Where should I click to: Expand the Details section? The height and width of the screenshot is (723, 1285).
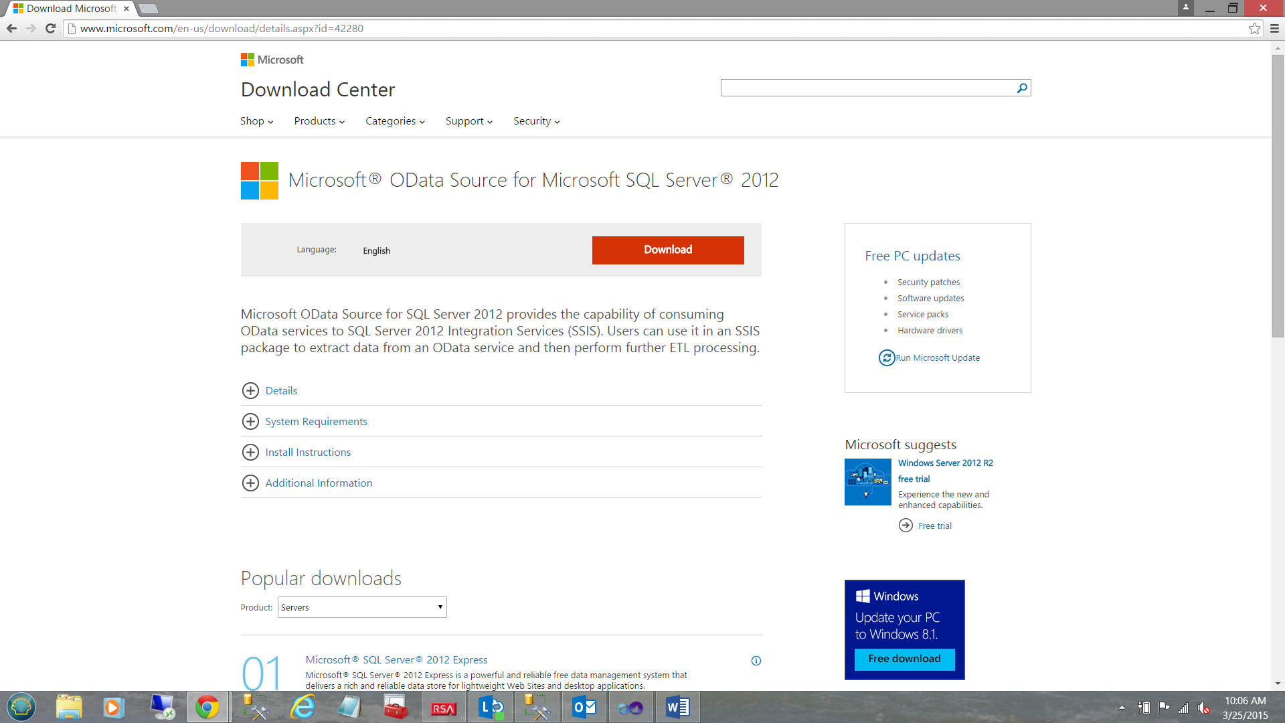click(250, 391)
